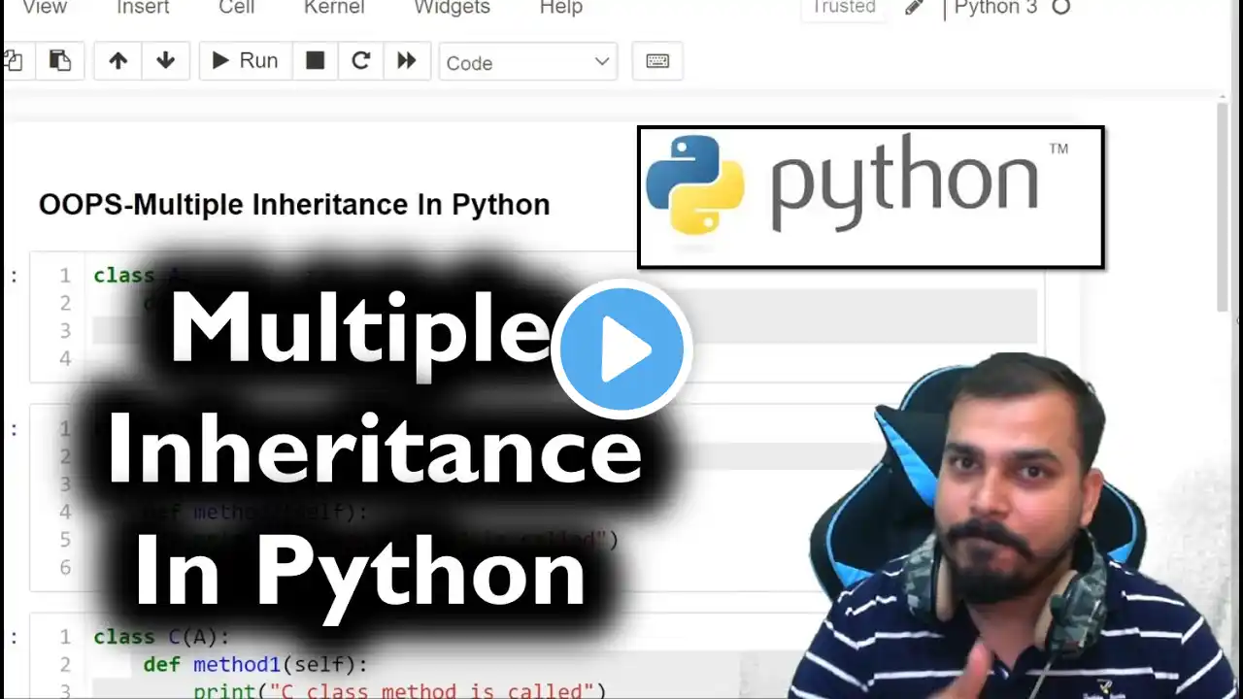The width and height of the screenshot is (1243, 699).
Task: Move the selected cell up
Action: tap(118, 61)
